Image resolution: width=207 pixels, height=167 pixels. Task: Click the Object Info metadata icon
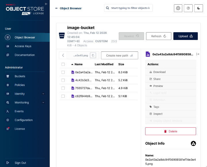pos(193,143)
